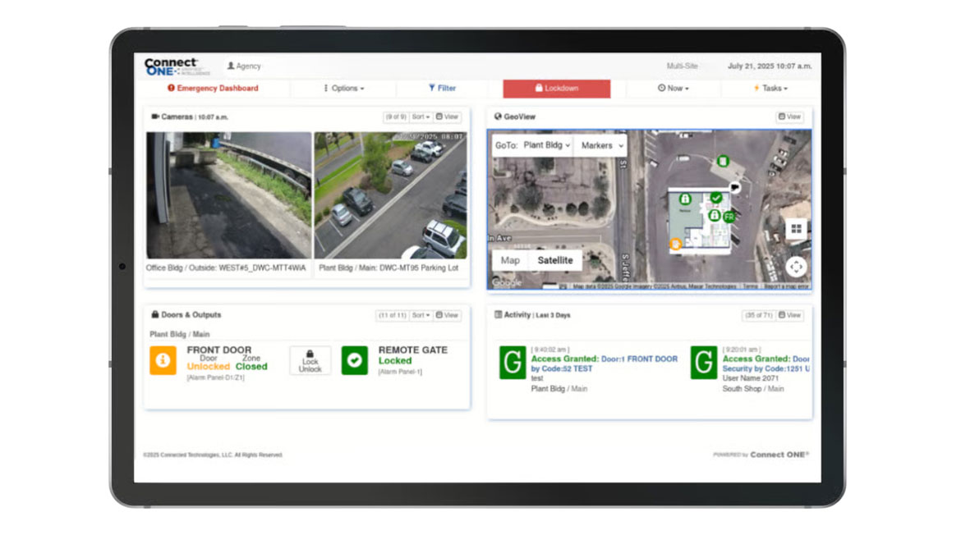Click the green FR marker on the map
Viewport: 961px width, 540px height.
point(729,217)
